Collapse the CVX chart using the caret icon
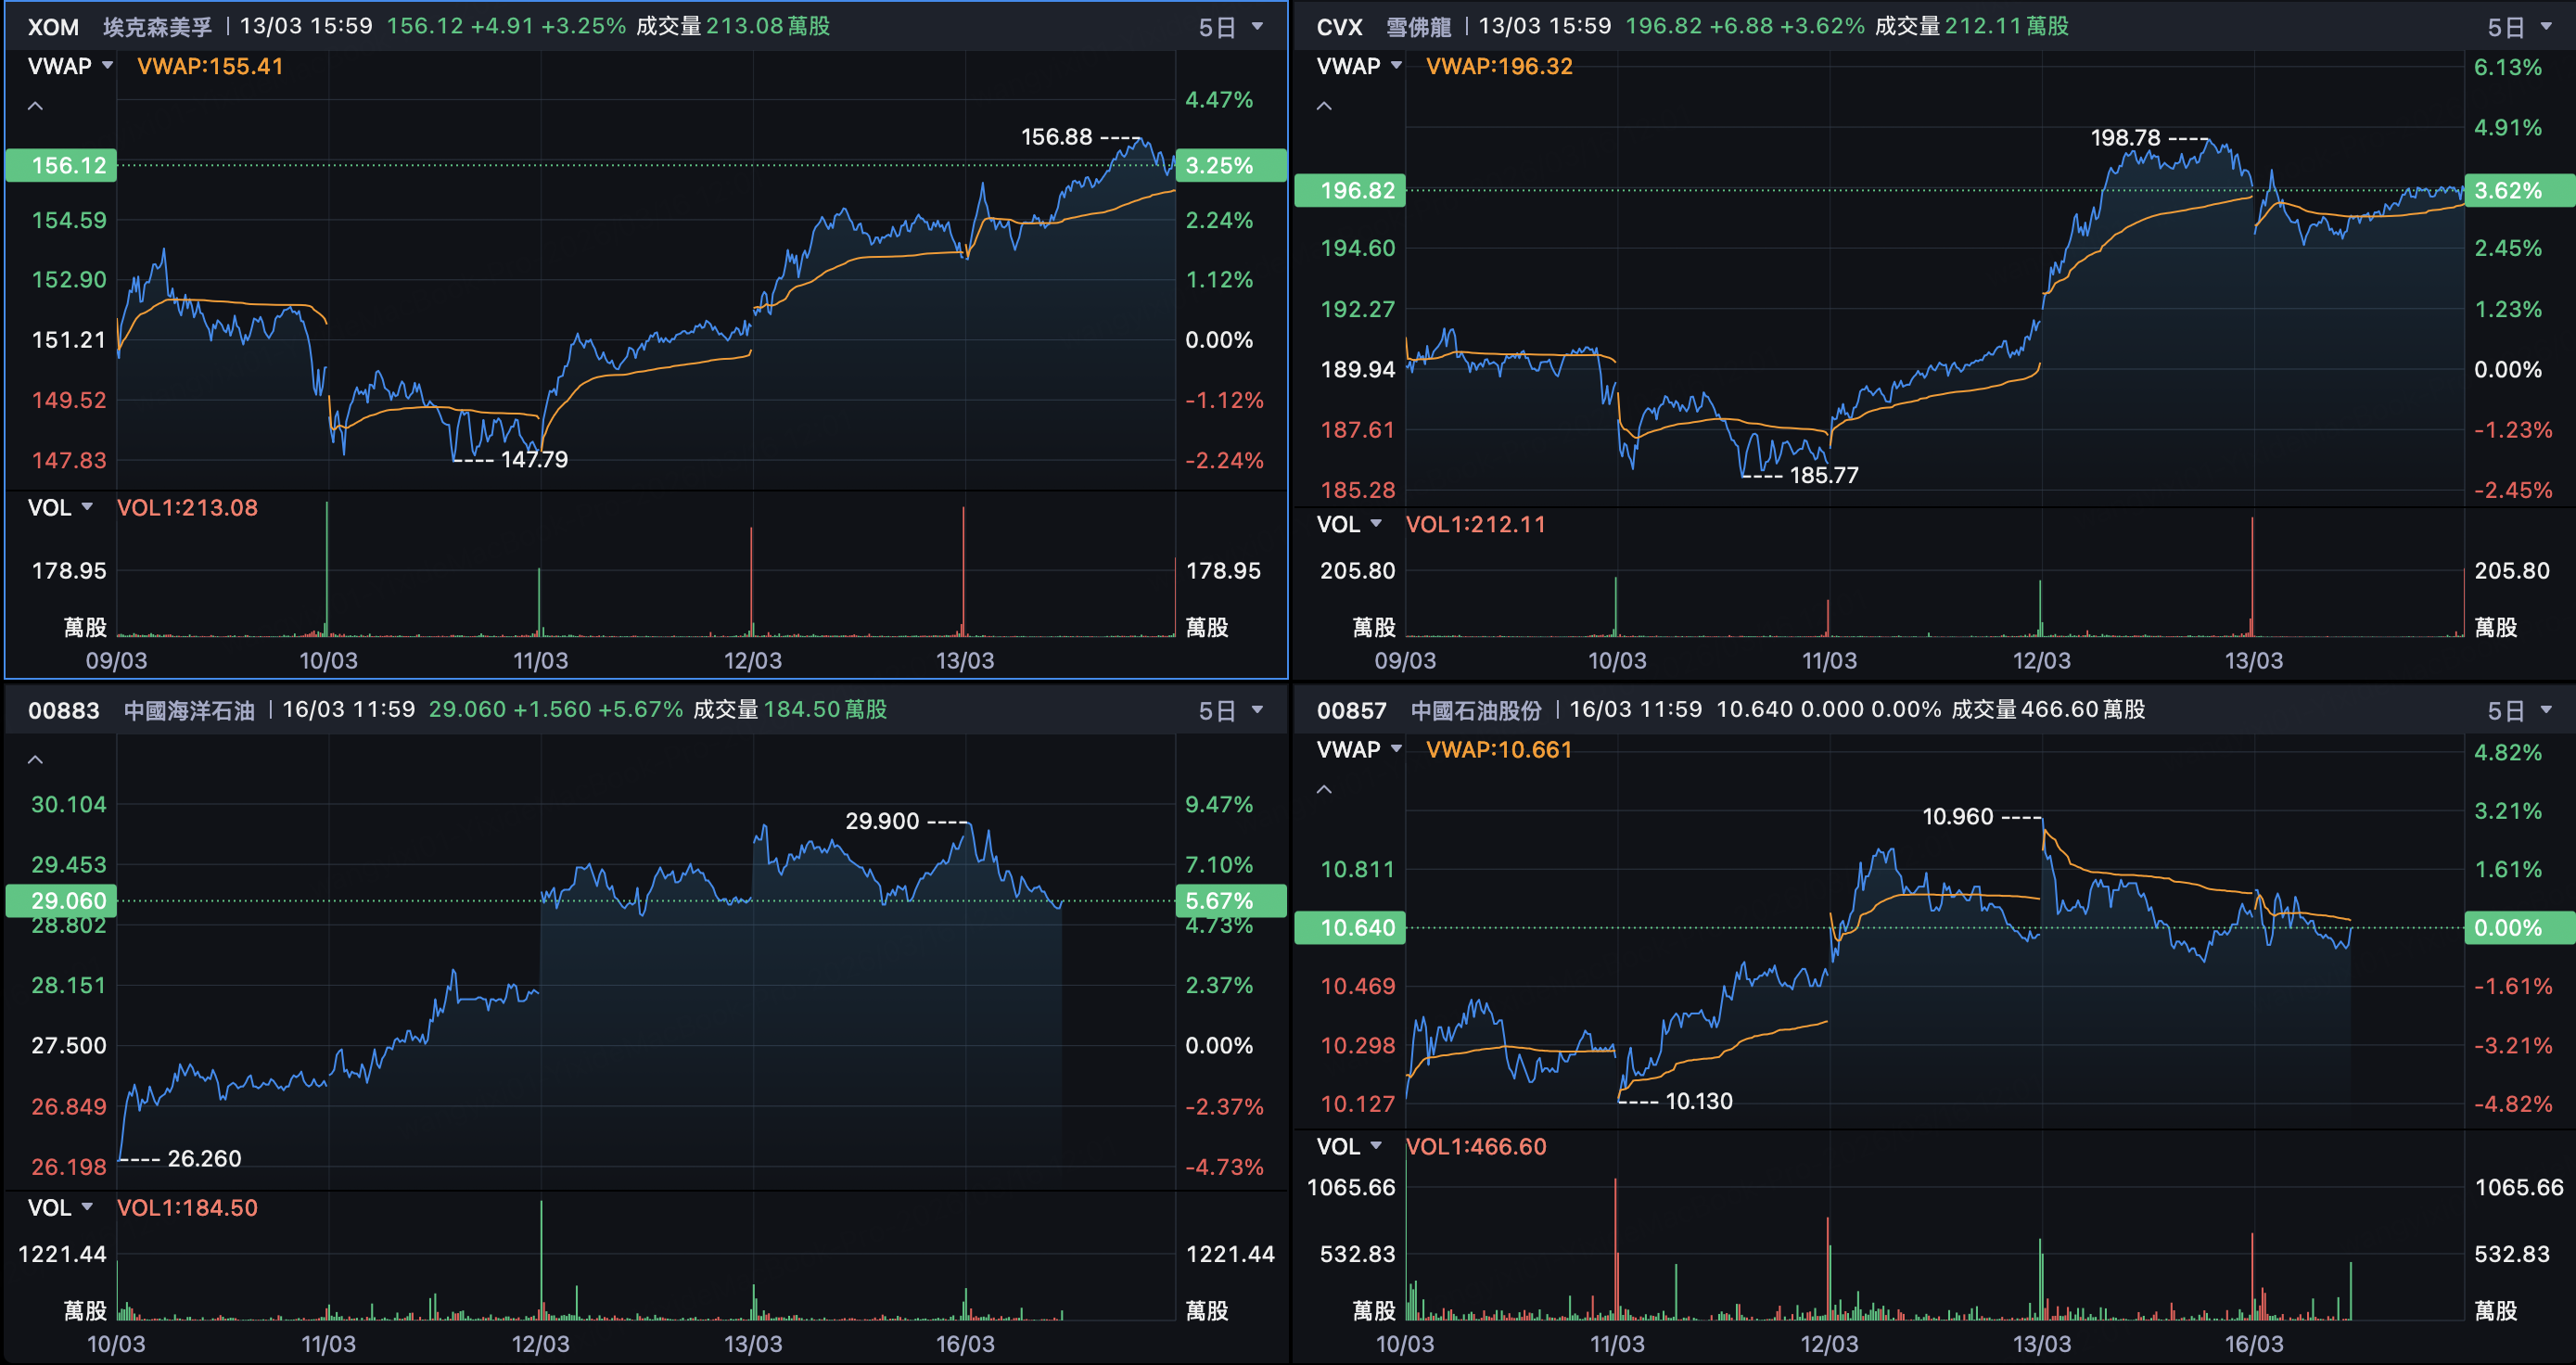This screenshot has width=2576, height=1365. click(1324, 105)
